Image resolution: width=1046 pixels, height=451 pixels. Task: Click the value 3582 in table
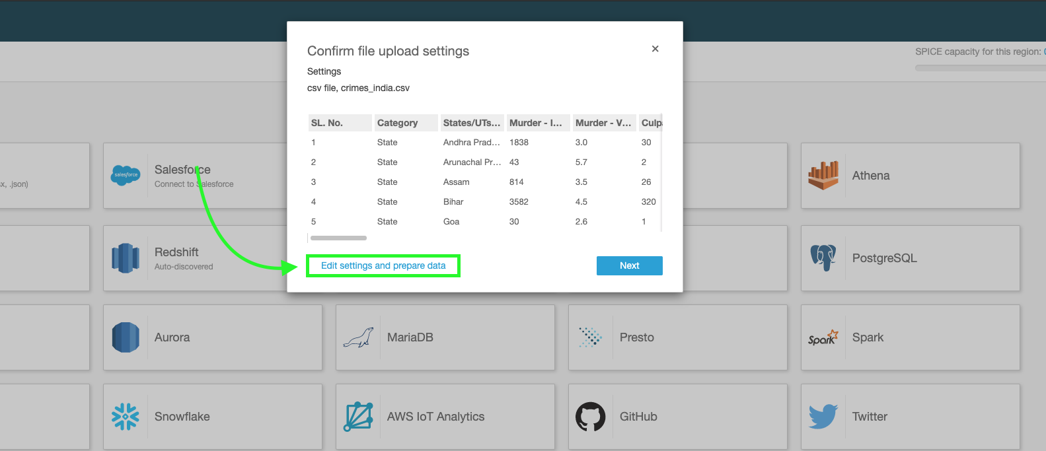tap(519, 202)
